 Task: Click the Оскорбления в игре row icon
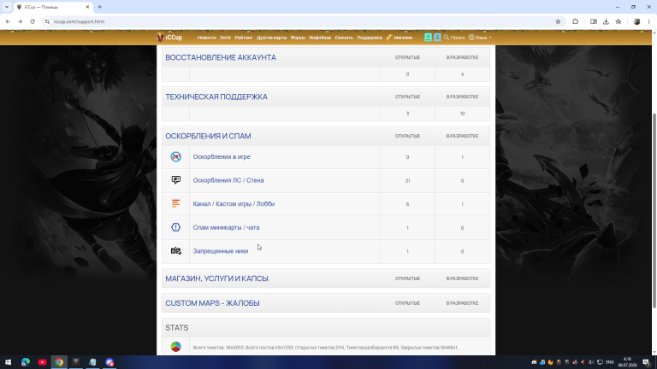(176, 157)
